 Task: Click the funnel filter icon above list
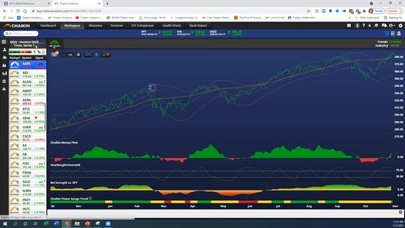click(x=34, y=52)
